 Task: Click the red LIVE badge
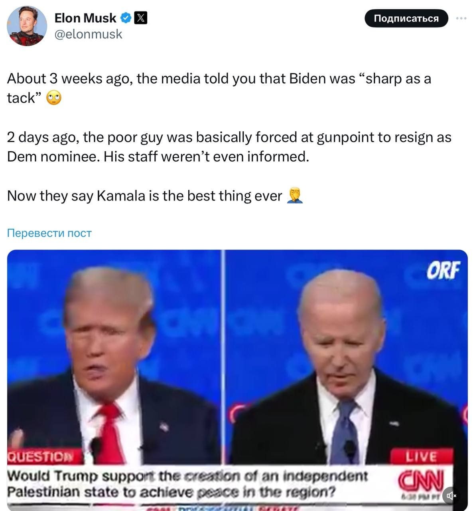[x=422, y=456]
